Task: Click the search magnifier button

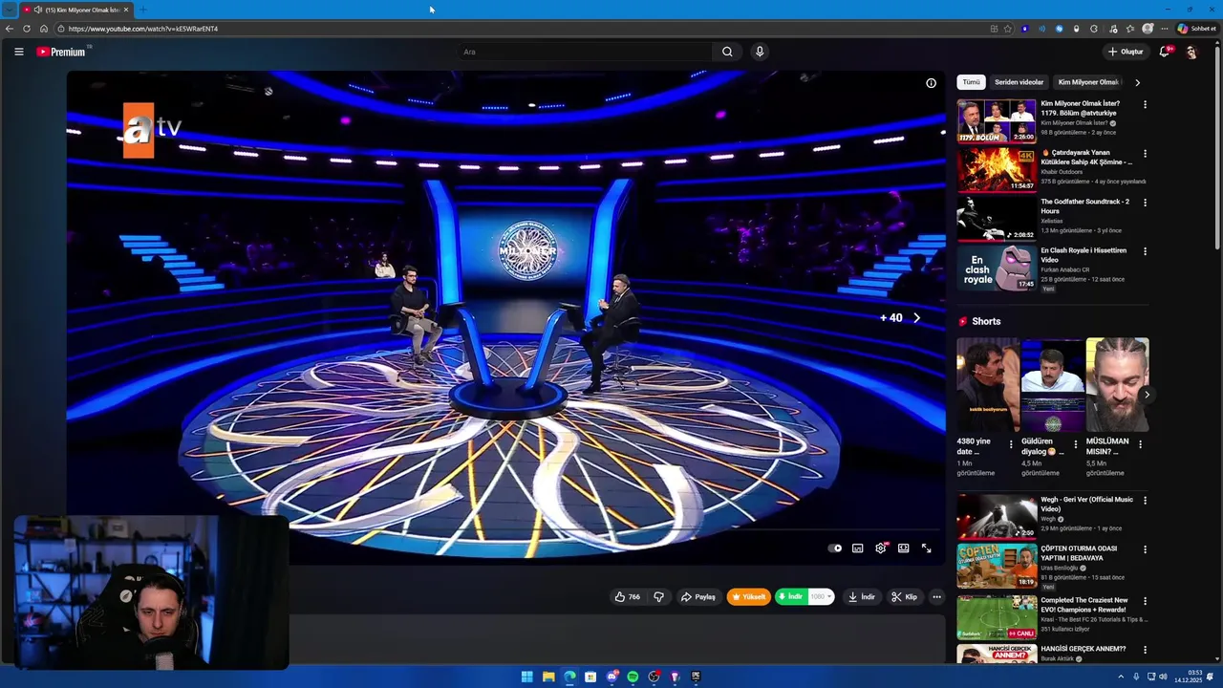Action: click(x=727, y=52)
